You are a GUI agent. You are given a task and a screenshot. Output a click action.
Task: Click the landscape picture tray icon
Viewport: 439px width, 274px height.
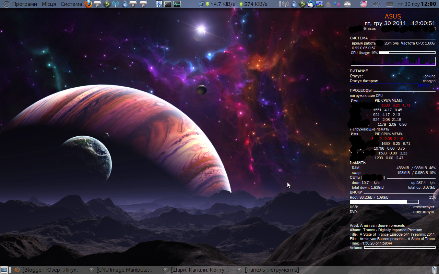[x=319, y=4]
